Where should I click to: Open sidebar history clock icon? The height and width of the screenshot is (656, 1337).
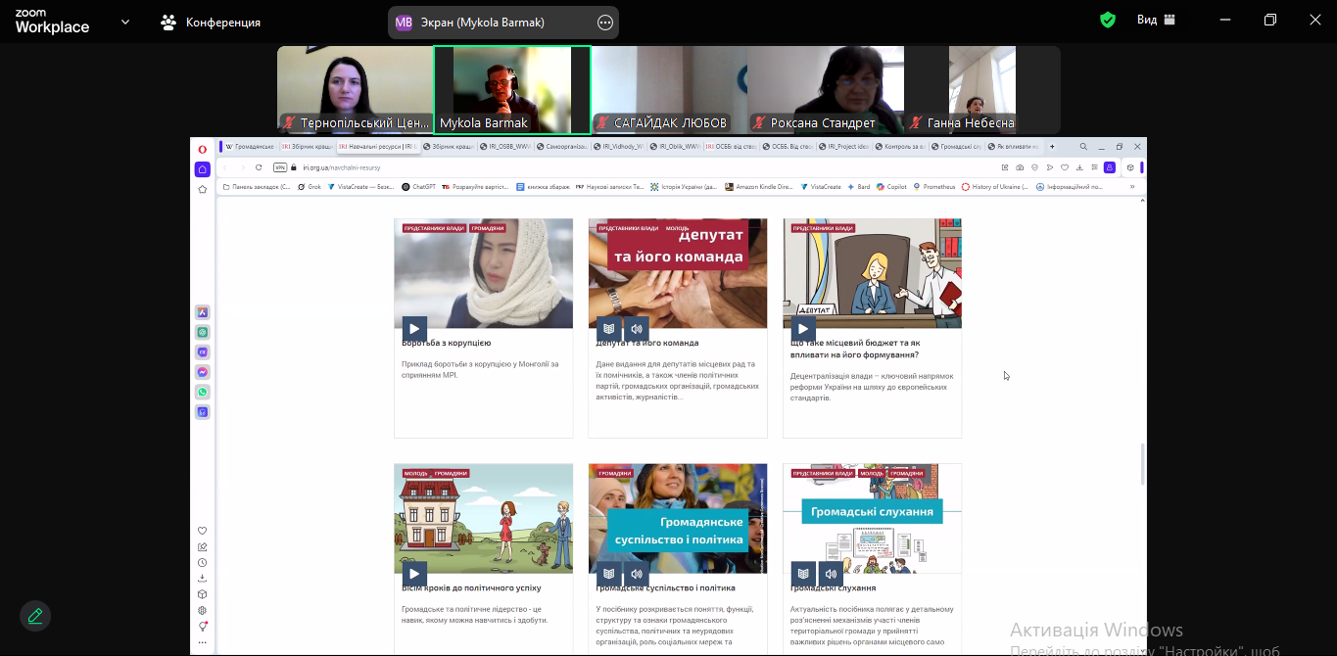click(x=203, y=562)
